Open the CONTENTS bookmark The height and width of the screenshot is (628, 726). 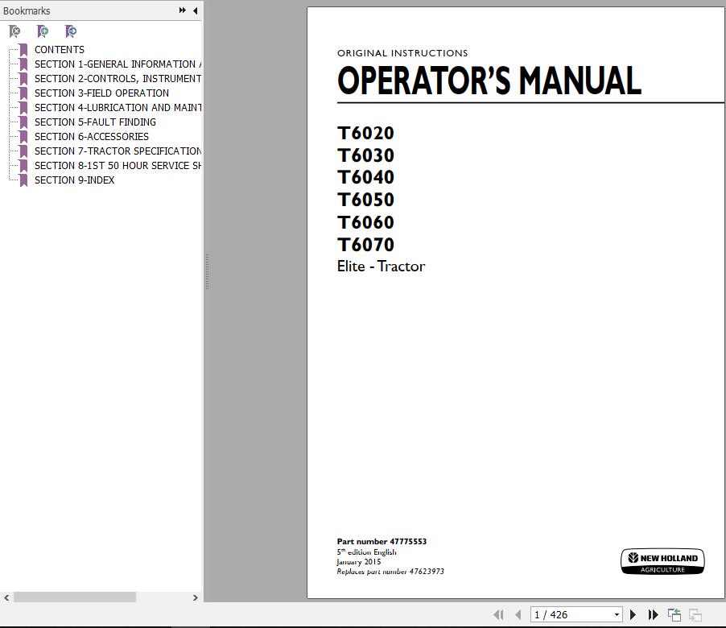[x=60, y=50]
